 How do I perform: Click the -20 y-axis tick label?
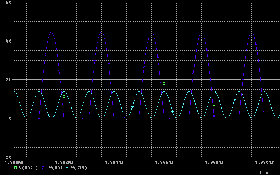pyautogui.click(x=7, y=157)
